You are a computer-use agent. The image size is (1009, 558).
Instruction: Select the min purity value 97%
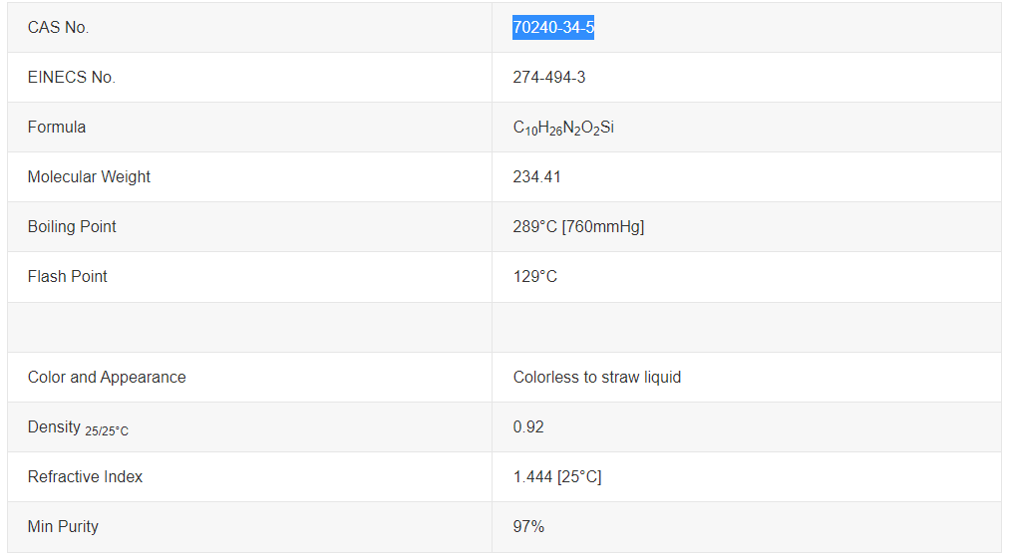click(528, 527)
